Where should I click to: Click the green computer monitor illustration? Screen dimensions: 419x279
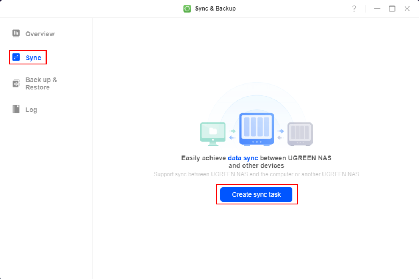(x=213, y=134)
